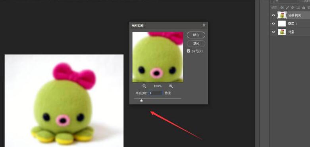
Task: Click the radius slider handle
Action: [141, 100]
